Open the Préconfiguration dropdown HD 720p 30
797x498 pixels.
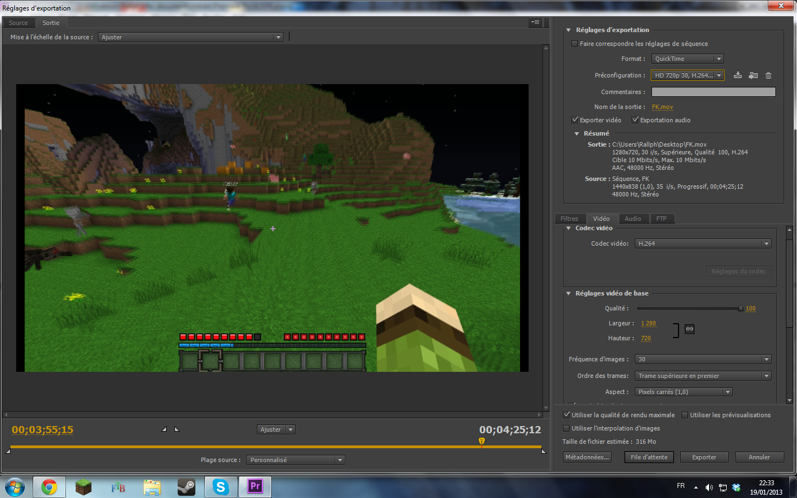pyautogui.click(x=687, y=75)
